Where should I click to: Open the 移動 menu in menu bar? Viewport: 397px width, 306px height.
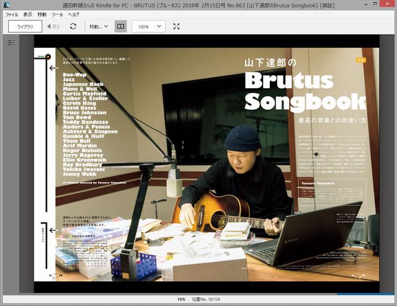click(42, 15)
